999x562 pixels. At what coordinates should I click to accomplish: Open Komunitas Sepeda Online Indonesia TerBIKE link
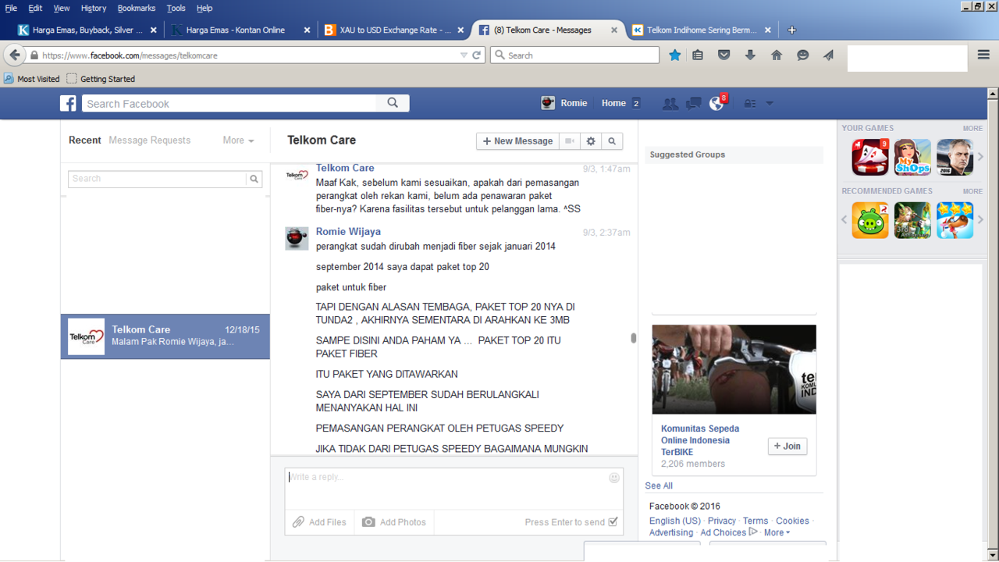pyautogui.click(x=700, y=440)
